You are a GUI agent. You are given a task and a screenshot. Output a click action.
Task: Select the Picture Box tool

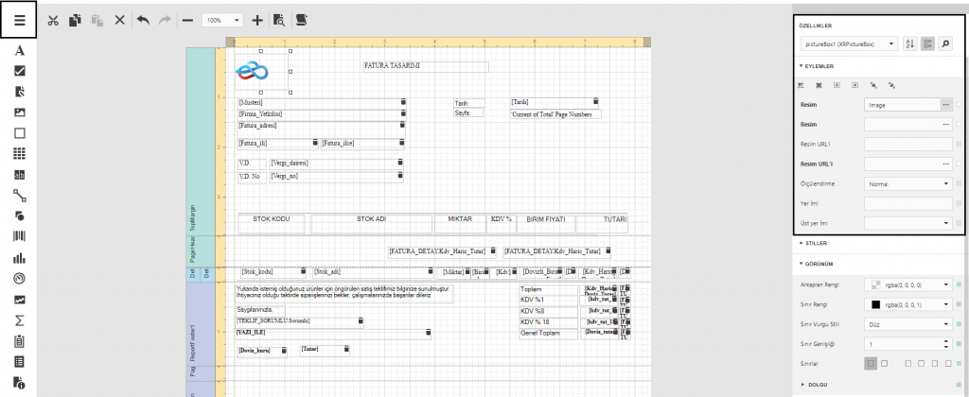(19, 112)
